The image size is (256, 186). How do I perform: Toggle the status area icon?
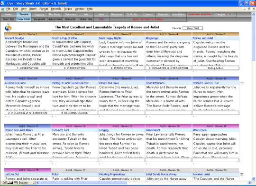pos(15,183)
